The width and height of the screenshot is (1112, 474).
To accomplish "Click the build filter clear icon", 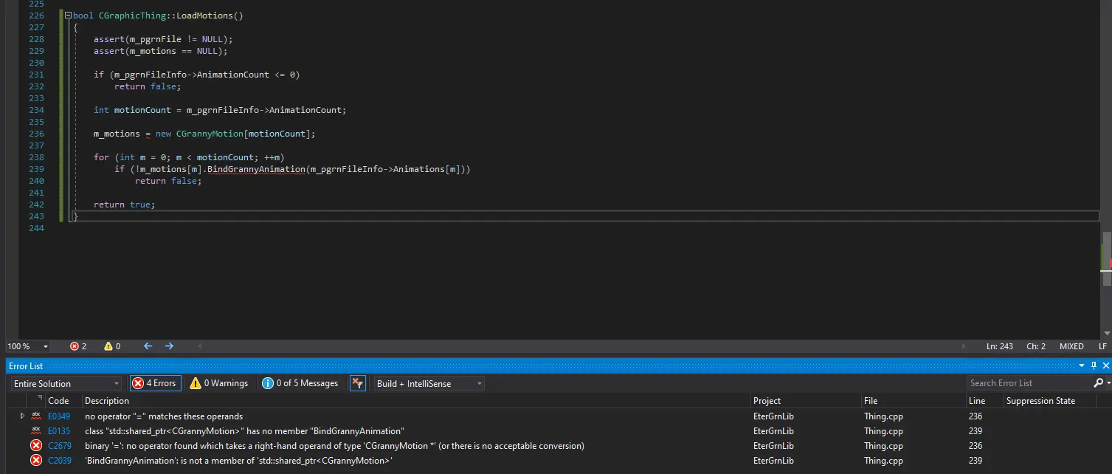I will [x=357, y=383].
